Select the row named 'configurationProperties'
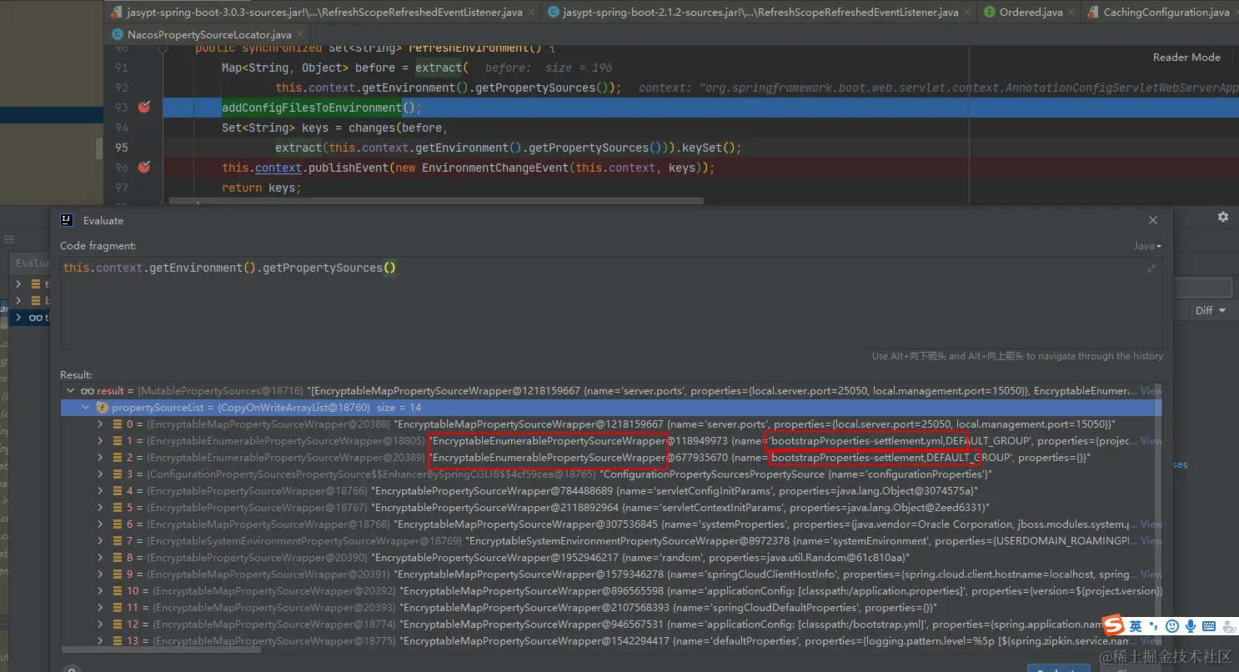1239x672 pixels. coord(611,474)
